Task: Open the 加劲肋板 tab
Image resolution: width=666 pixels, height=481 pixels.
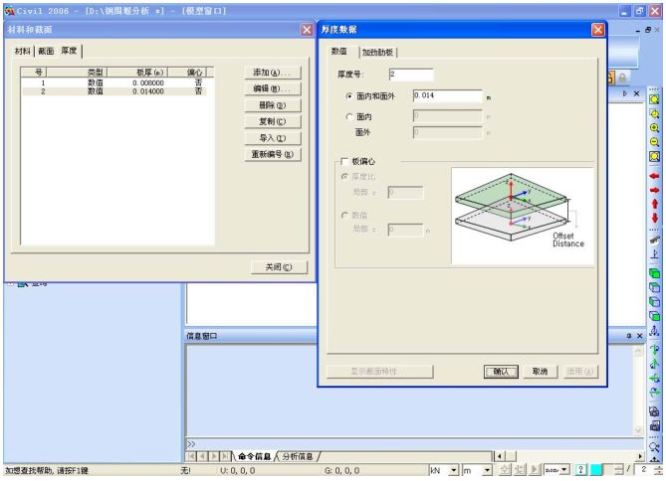Action: pyautogui.click(x=377, y=52)
